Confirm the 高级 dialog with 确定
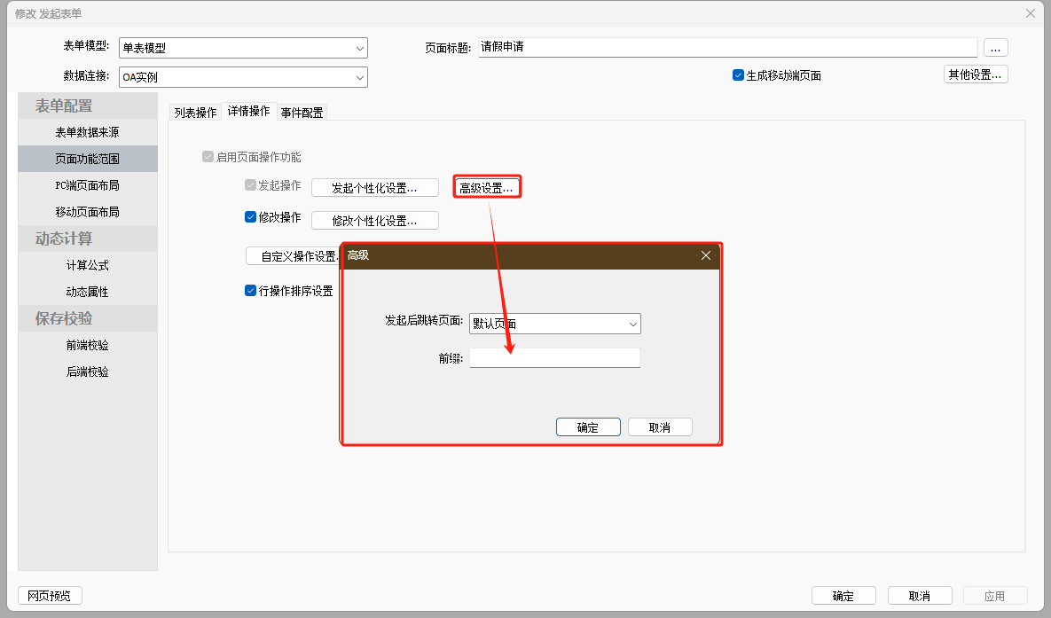 click(587, 427)
